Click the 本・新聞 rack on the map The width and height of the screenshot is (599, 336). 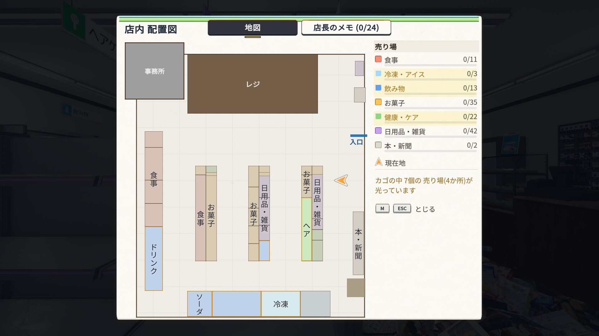coord(358,243)
